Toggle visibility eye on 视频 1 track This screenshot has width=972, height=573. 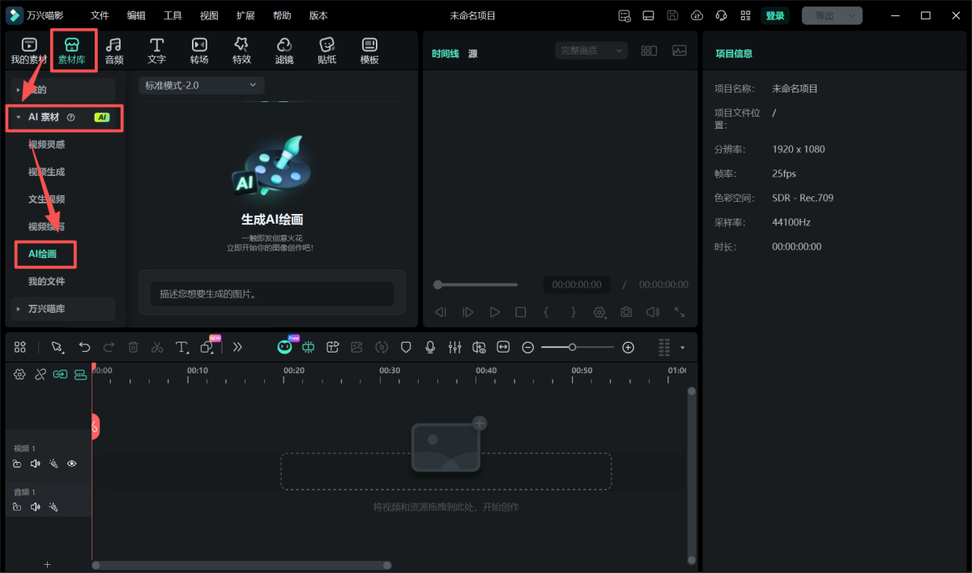tap(72, 464)
